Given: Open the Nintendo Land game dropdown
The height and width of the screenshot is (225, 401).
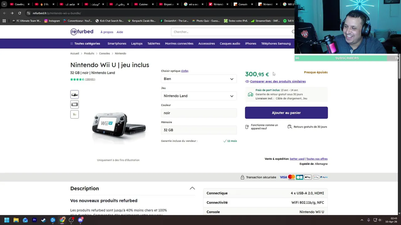Looking at the screenshot, I should [199, 96].
